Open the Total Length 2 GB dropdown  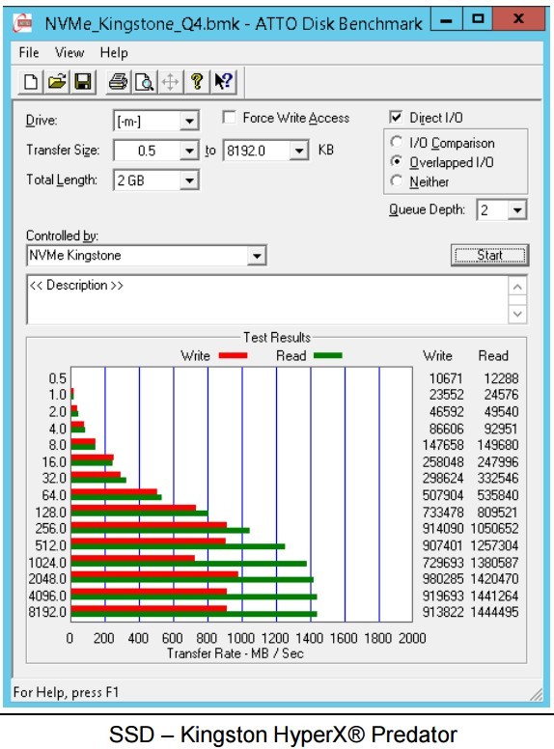pos(189,180)
